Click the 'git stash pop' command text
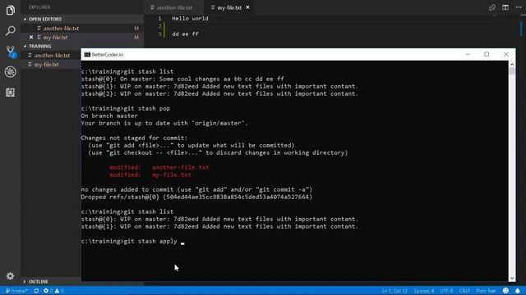 coord(146,108)
